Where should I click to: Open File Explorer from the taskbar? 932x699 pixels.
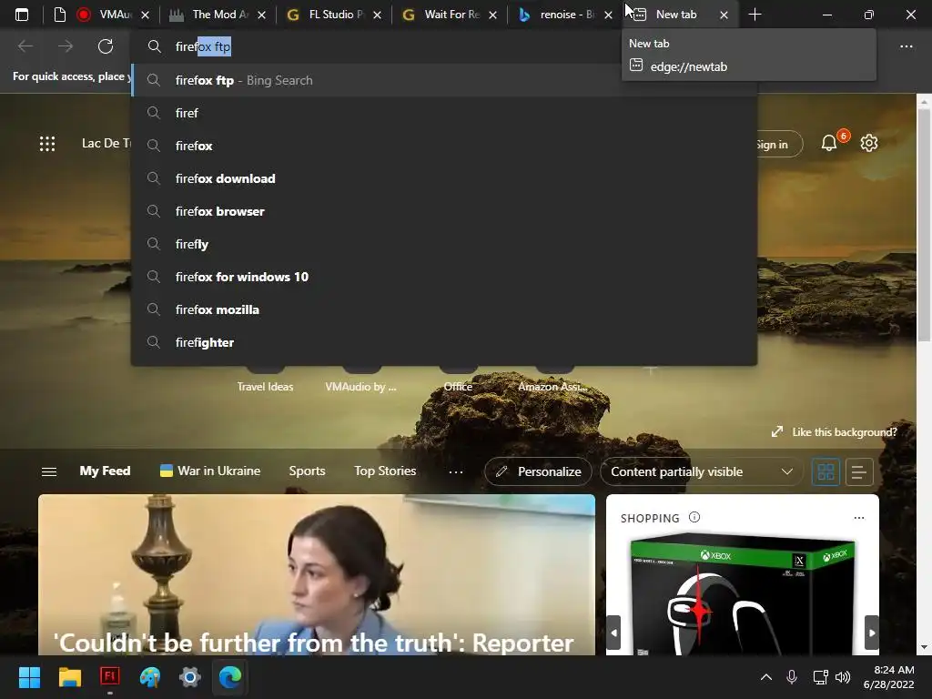pyautogui.click(x=69, y=677)
